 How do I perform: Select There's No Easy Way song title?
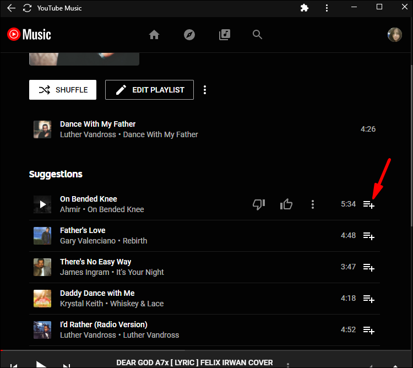[x=96, y=262]
